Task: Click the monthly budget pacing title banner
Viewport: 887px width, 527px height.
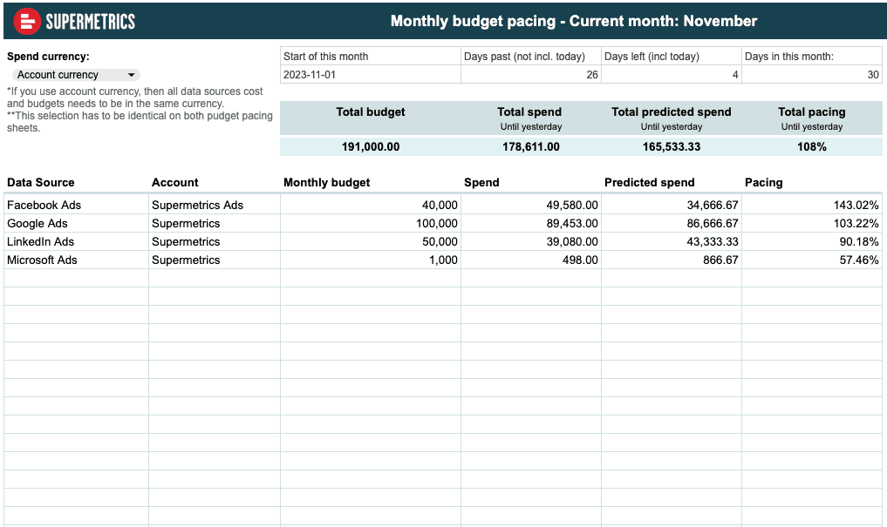Action: tap(573, 21)
